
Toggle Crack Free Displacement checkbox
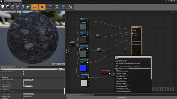pyautogui.click(x=24, y=82)
